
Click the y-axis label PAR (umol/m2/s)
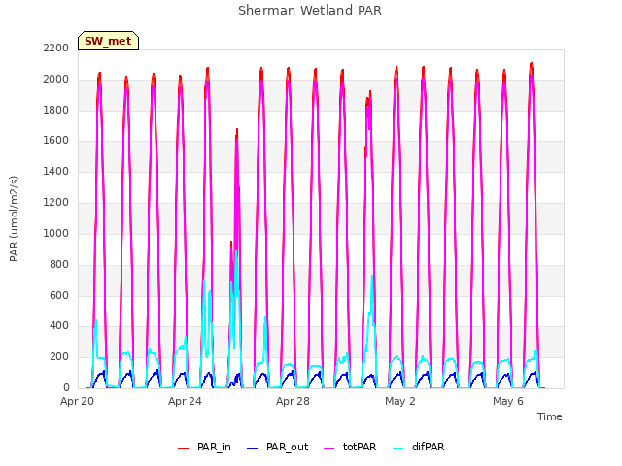(14, 218)
